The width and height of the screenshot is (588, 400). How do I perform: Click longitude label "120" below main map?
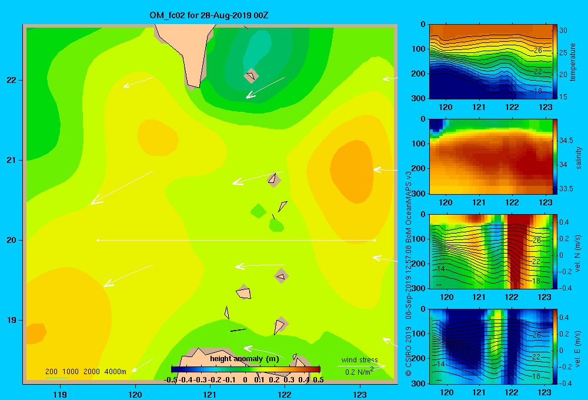coord(135,394)
